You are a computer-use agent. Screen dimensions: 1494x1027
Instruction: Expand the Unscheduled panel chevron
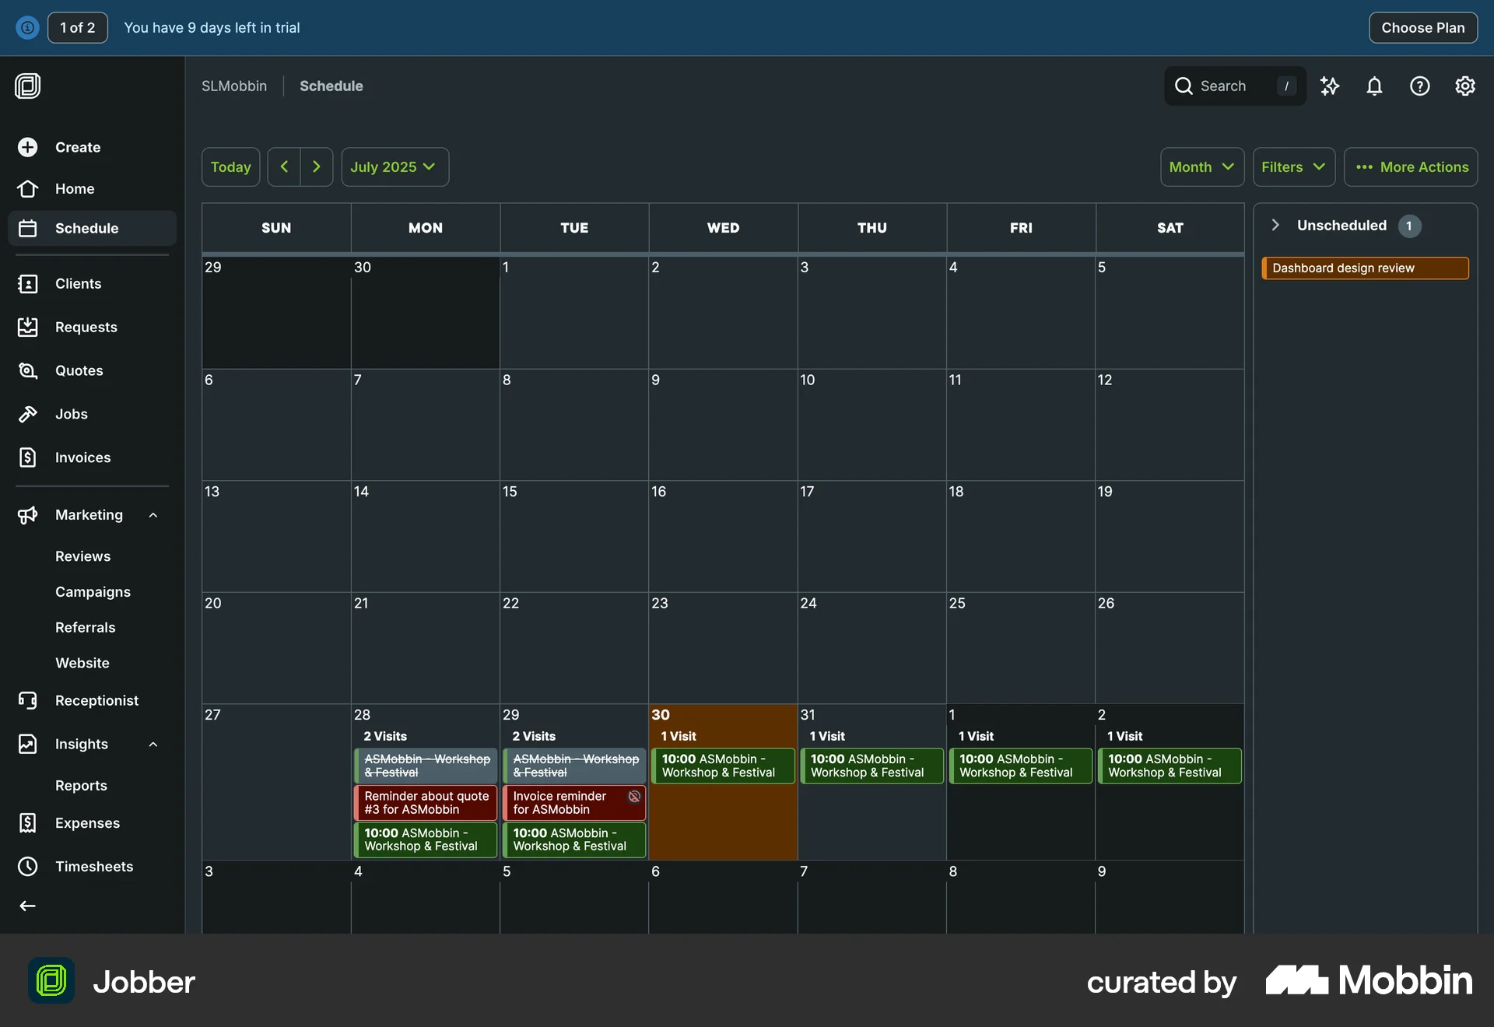(1275, 225)
